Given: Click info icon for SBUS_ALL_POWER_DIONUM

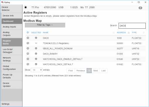Looking at the screenshot, I should point(28,49).
